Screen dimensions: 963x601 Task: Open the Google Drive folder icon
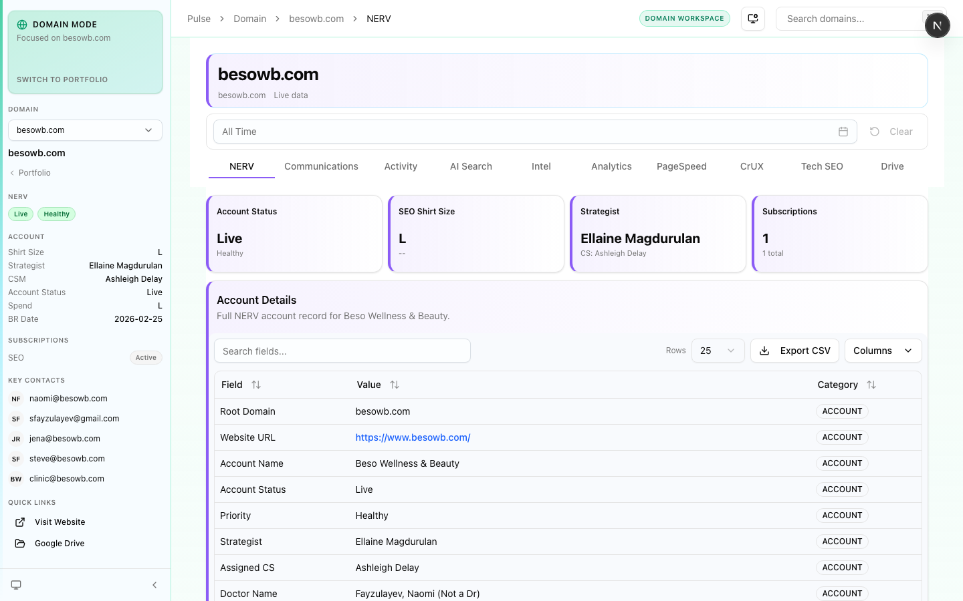(20, 544)
